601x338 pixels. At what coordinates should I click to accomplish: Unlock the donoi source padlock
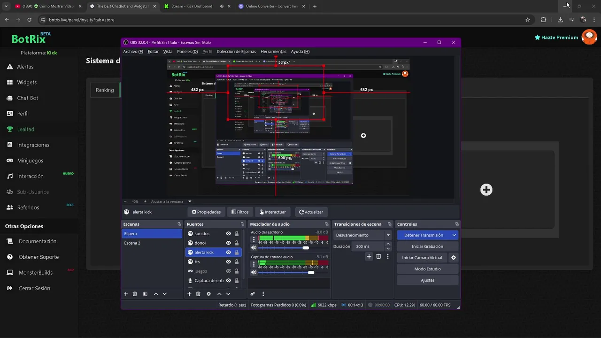pos(237,243)
